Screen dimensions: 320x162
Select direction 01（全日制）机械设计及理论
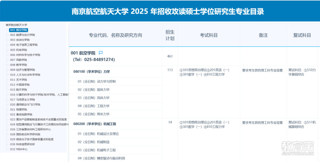pyautogui.click(x=98, y=134)
